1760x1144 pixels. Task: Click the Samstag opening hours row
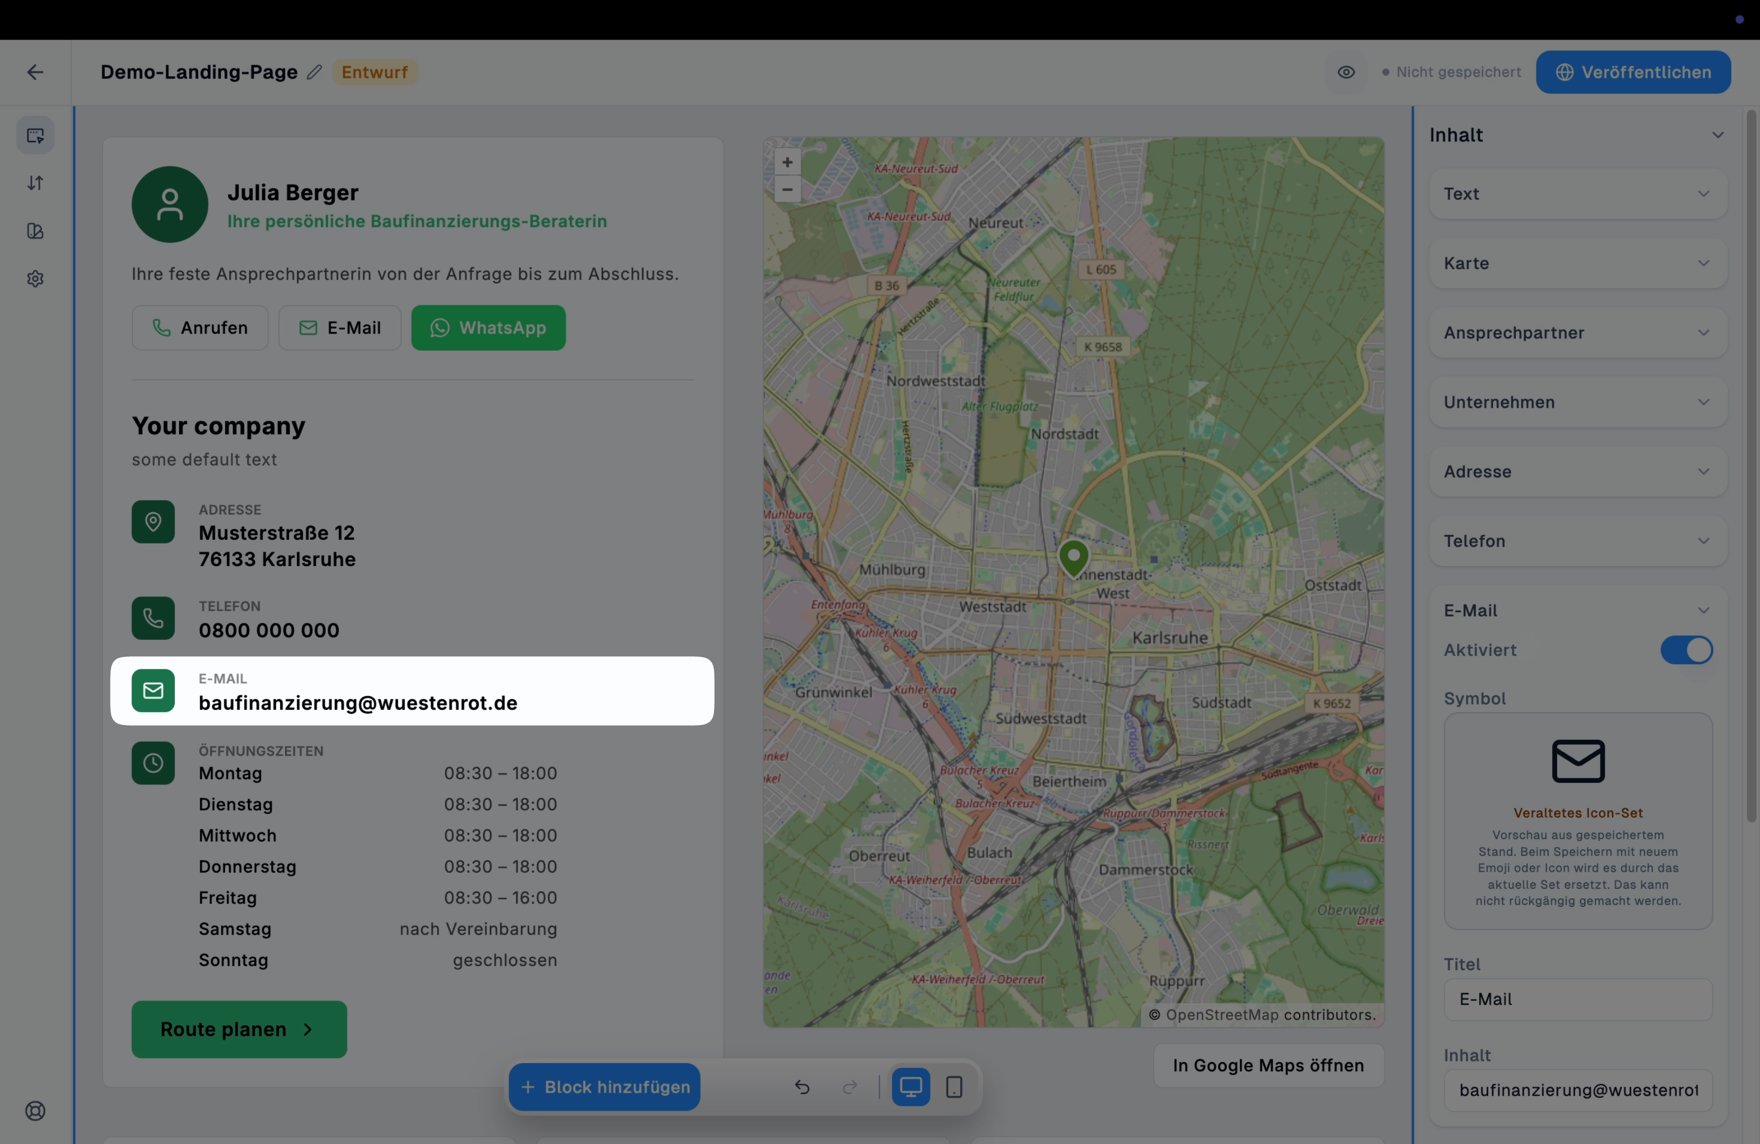pyautogui.click(x=377, y=929)
